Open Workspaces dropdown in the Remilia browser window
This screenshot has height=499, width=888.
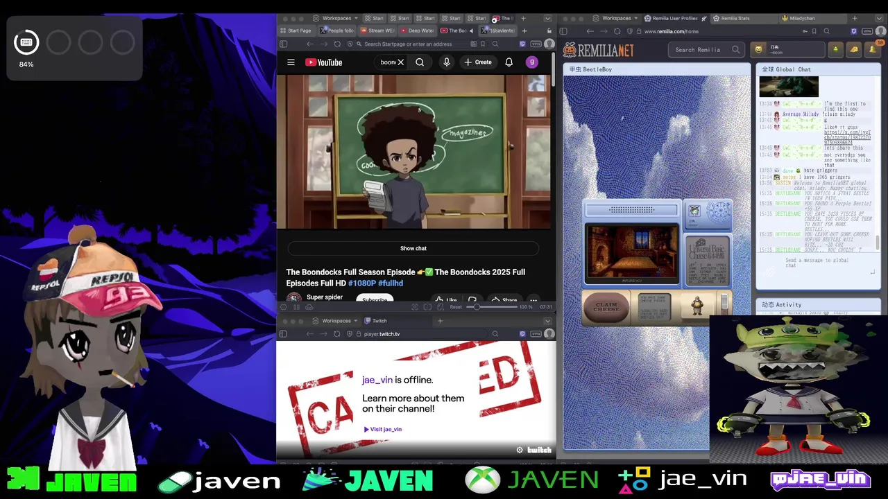tap(616, 18)
